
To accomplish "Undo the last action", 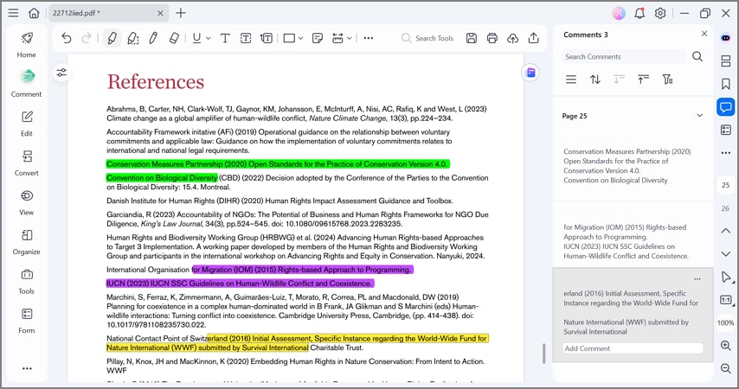I will (67, 38).
